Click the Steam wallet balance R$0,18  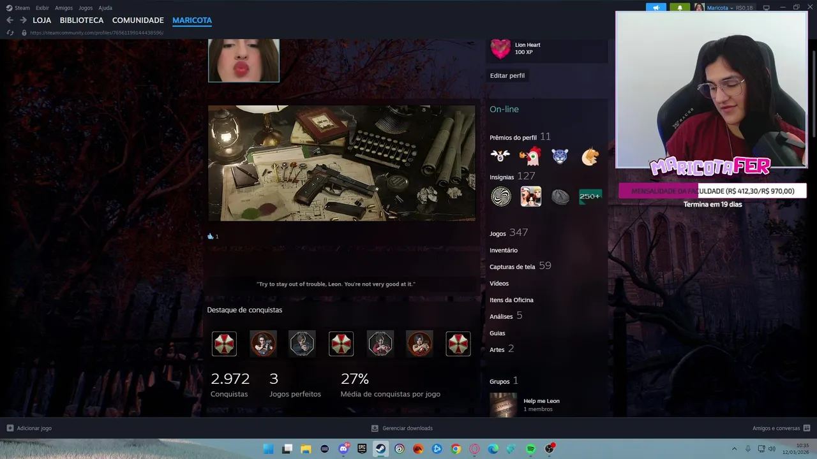point(744,8)
